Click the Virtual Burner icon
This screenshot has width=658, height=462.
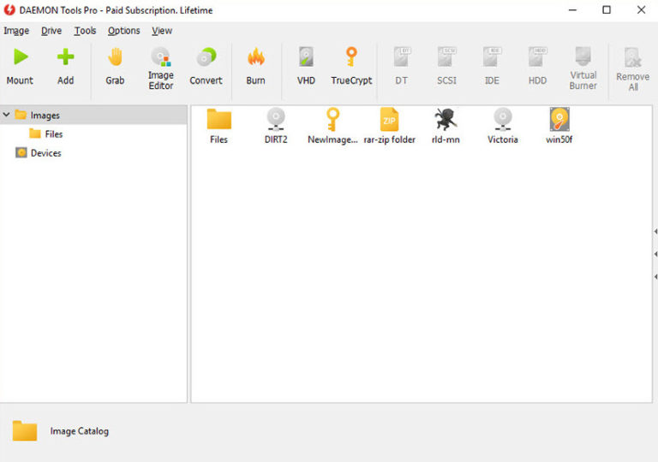click(583, 56)
